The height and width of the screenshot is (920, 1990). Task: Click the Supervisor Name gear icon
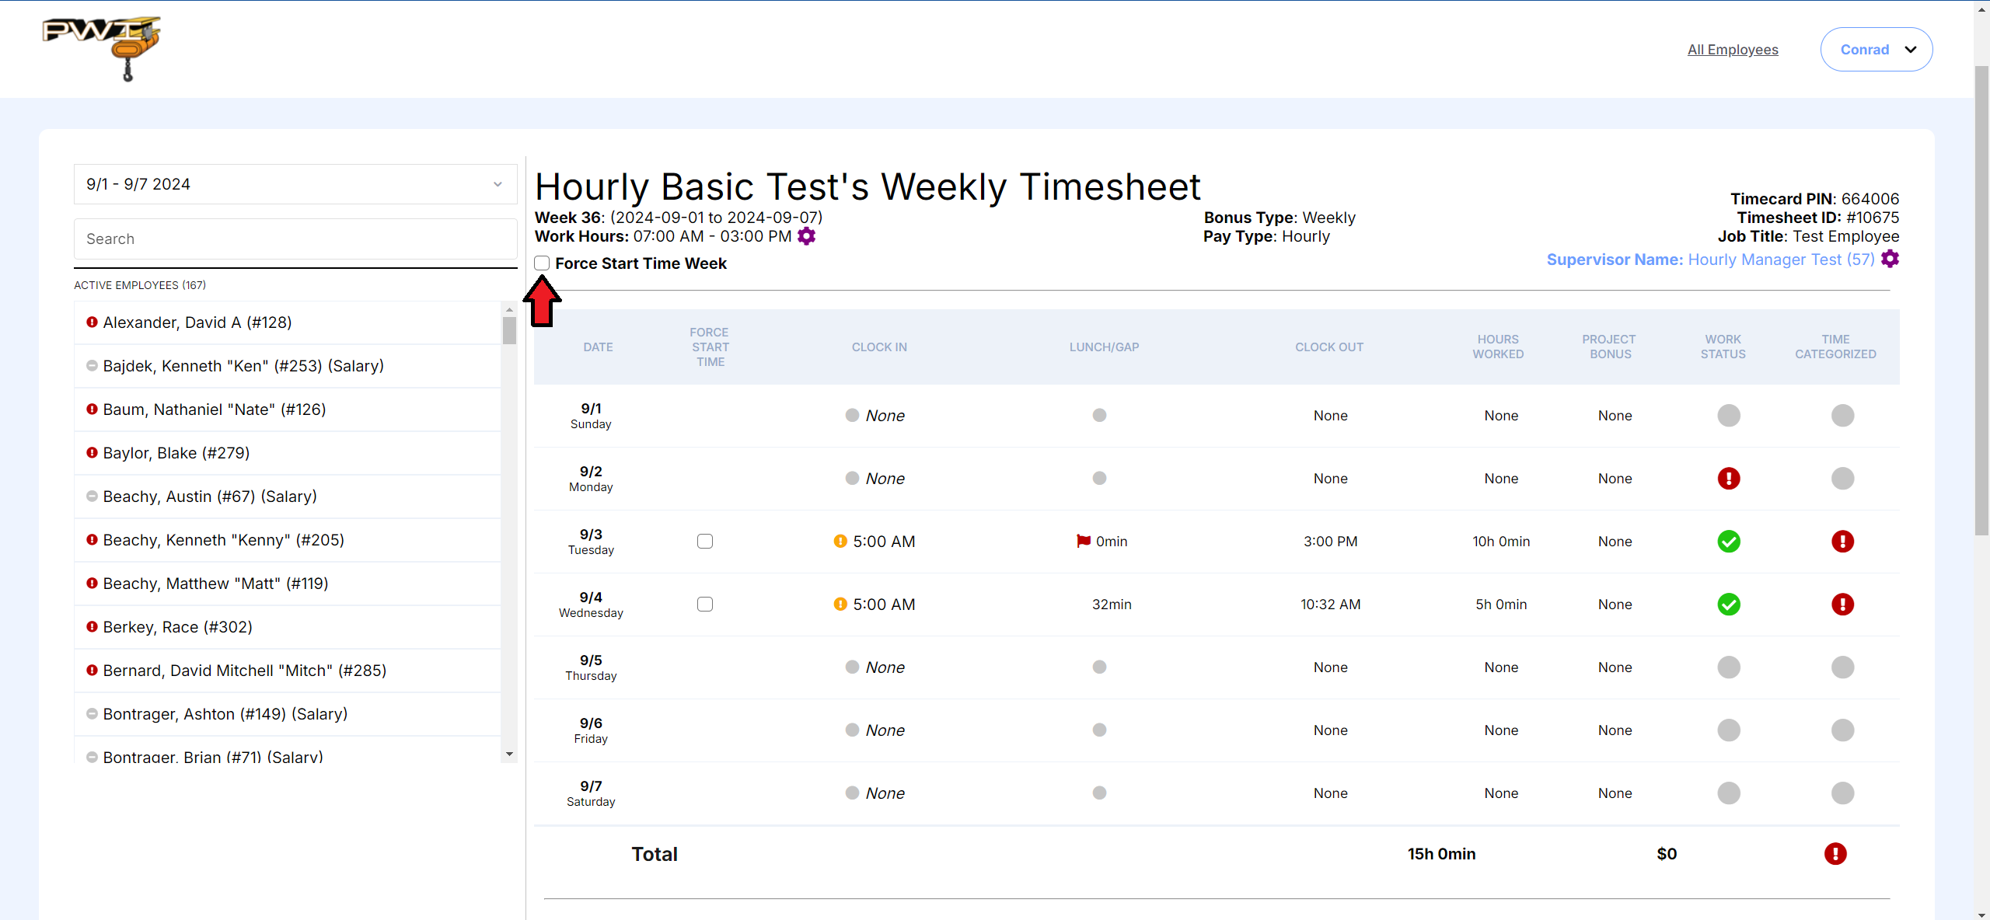pos(1890,260)
